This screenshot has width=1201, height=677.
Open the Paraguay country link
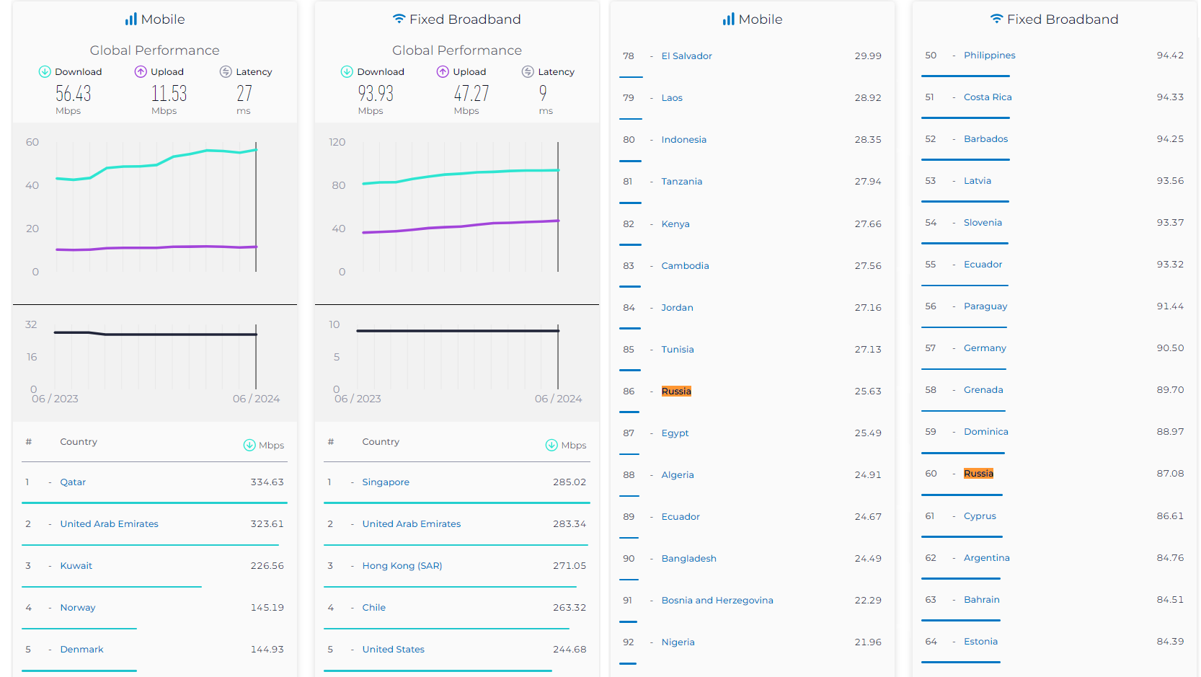pos(985,306)
